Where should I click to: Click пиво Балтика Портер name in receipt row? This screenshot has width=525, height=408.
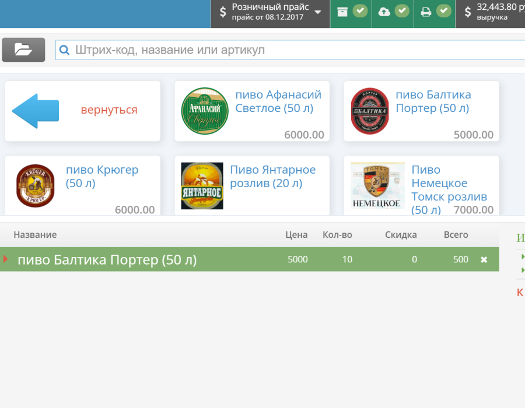click(107, 260)
